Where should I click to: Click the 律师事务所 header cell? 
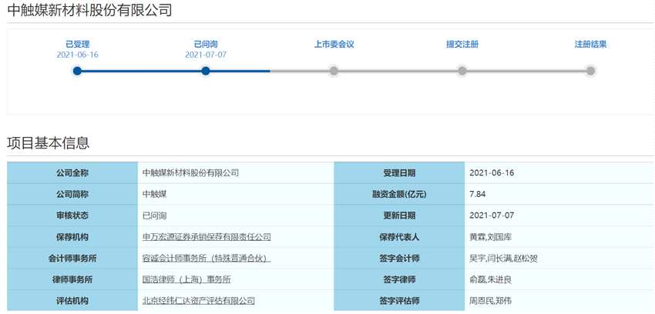pyautogui.click(x=72, y=280)
